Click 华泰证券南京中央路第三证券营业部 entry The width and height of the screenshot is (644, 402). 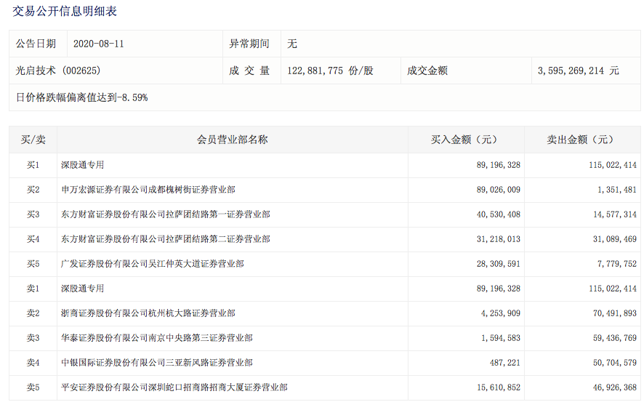point(157,338)
